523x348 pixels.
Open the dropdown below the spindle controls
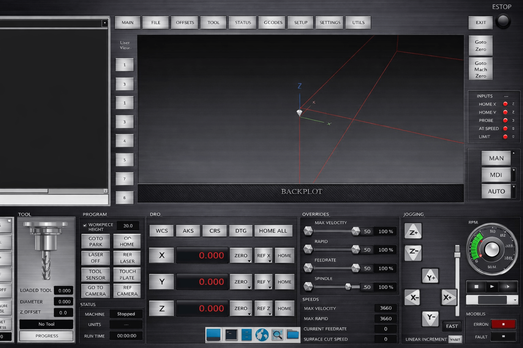515,300
